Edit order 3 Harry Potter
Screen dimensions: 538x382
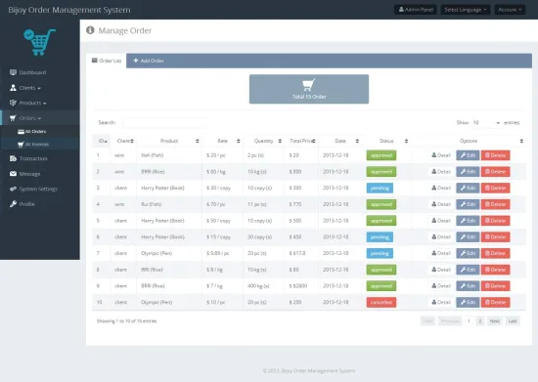coord(468,189)
